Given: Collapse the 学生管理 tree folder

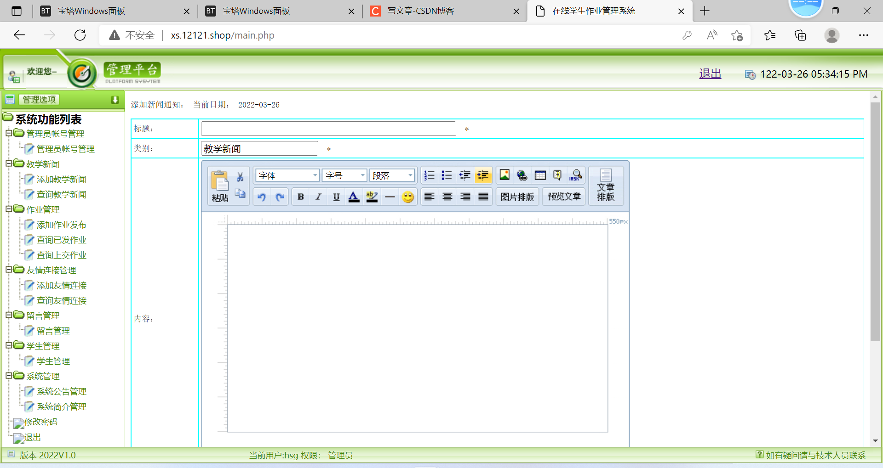Looking at the screenshot, I should pyautogui.click(x=8, y=345).
